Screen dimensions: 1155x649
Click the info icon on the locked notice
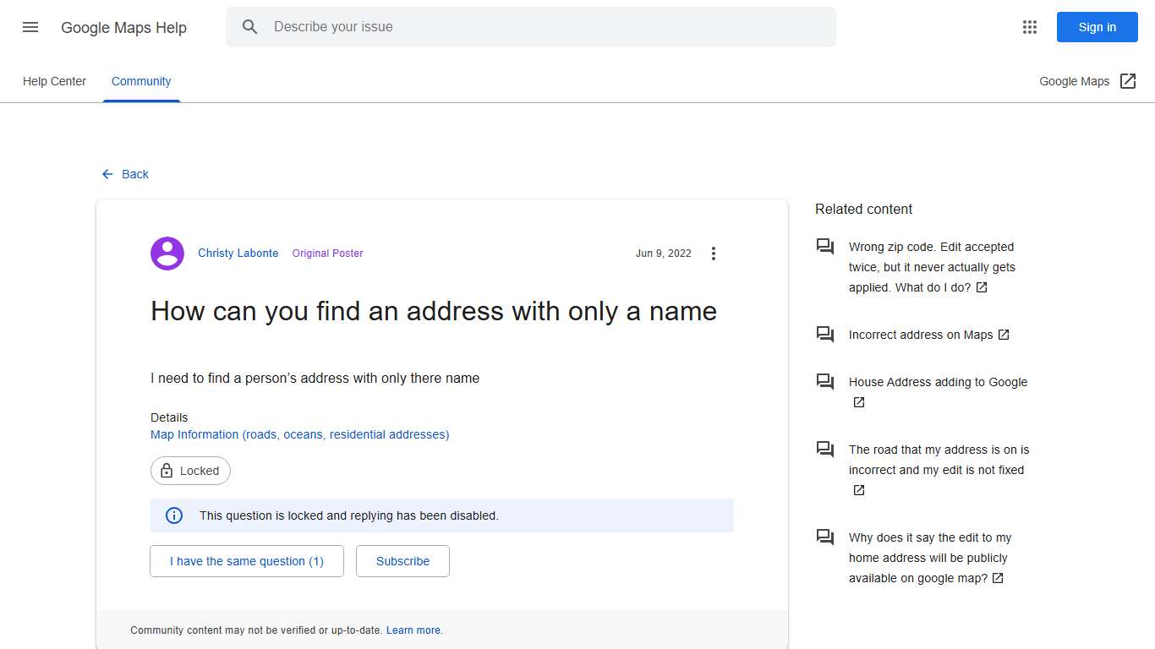[173, 515]
